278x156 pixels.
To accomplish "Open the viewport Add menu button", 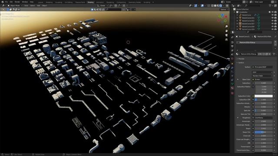I will click(x=38, y=6).
